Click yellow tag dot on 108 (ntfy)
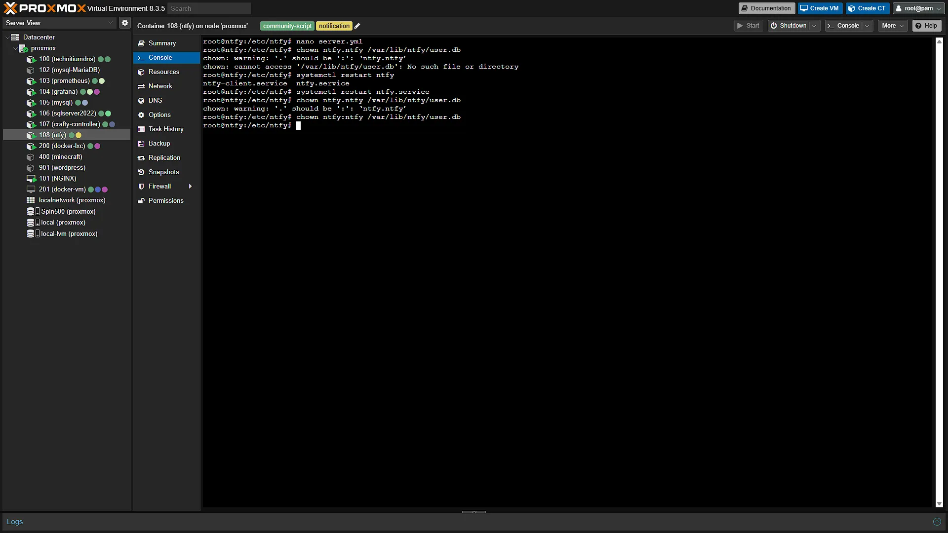The image size is (948, 533). pyautogui.click(x=79, y=135)
